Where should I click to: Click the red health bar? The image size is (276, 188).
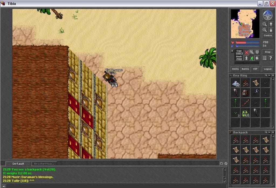(247, 42)
